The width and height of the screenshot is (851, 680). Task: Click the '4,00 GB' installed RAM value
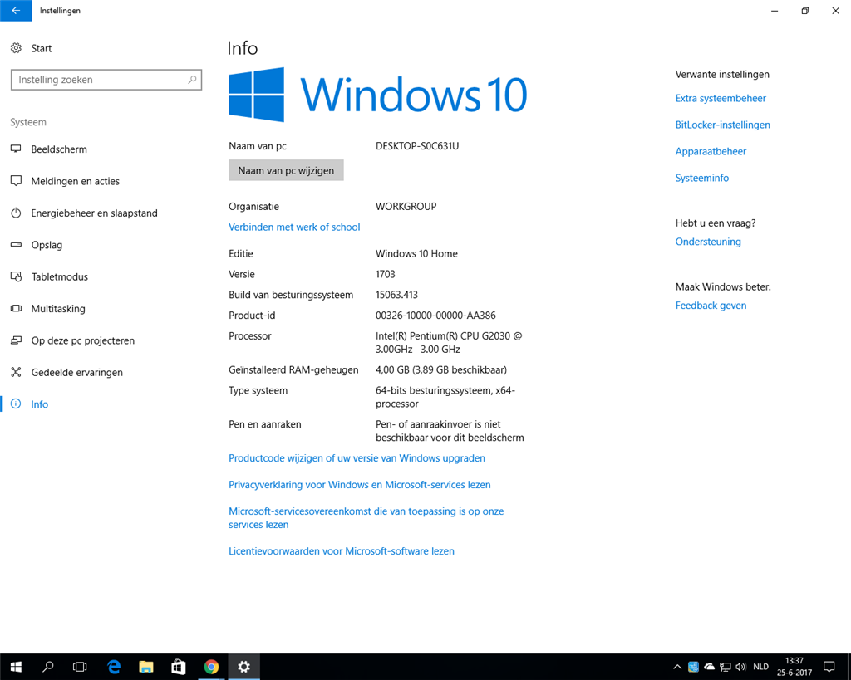pyautogui.click(x=440, y=369)
